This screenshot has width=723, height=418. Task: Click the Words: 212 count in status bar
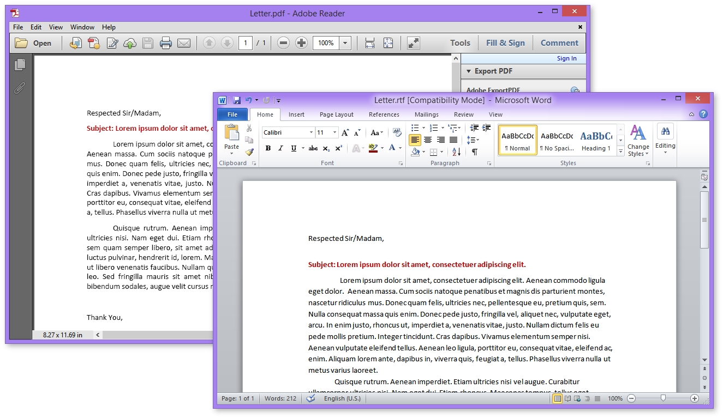(x=280, y=398)
